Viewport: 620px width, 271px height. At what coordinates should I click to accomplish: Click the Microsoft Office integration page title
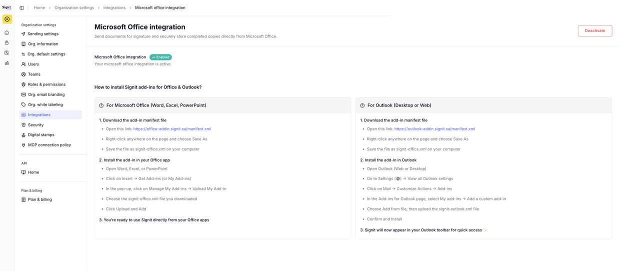(140, 27)
